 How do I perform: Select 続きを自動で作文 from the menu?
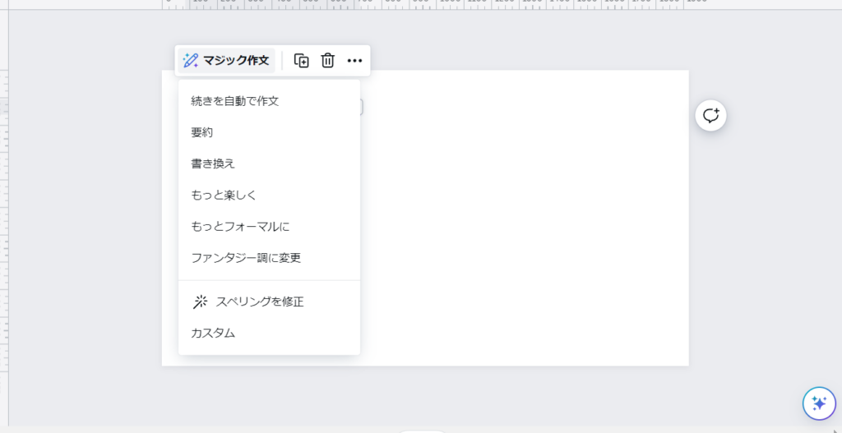(x=235, y=101)
